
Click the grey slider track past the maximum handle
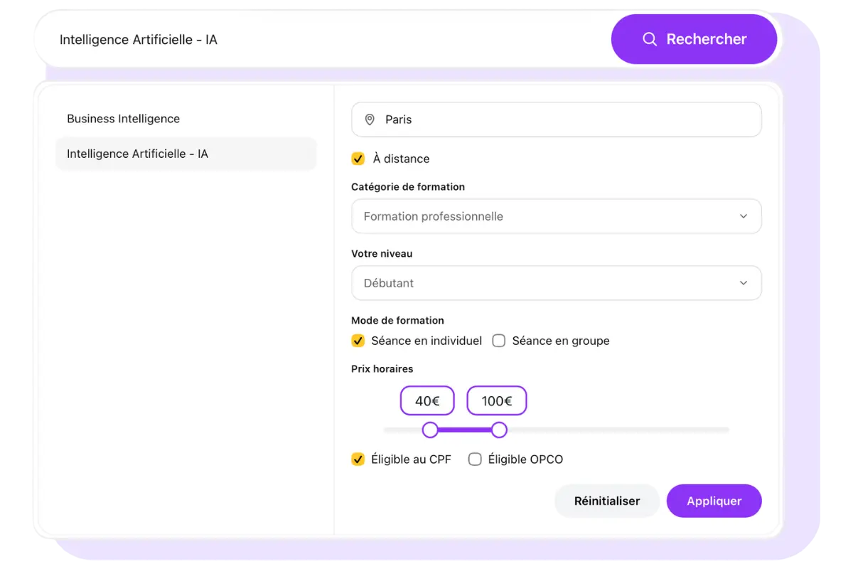pyautogui.click(x=618, y=430)
